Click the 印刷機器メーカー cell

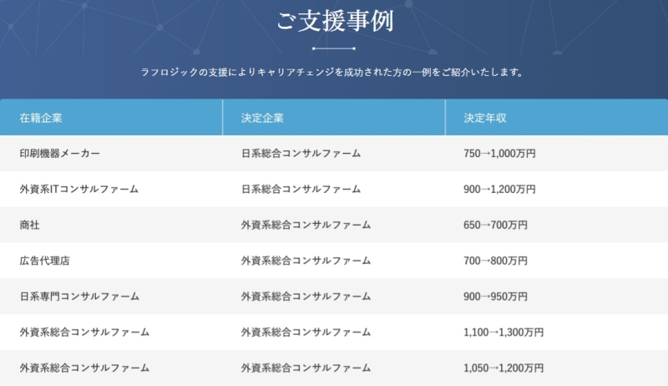click(59, 154)
